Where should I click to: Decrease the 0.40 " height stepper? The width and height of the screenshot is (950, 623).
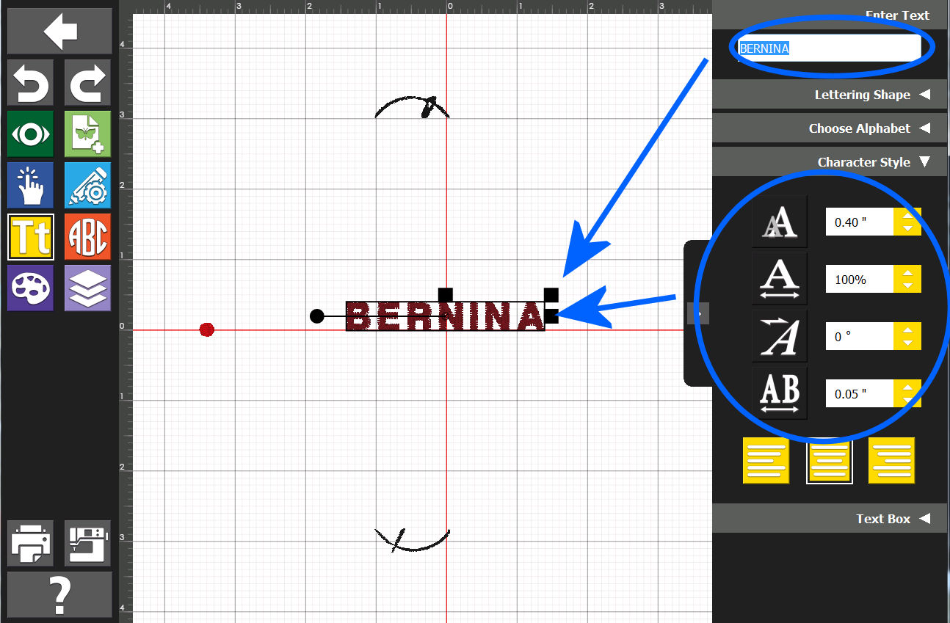click(x=908, y=228)
